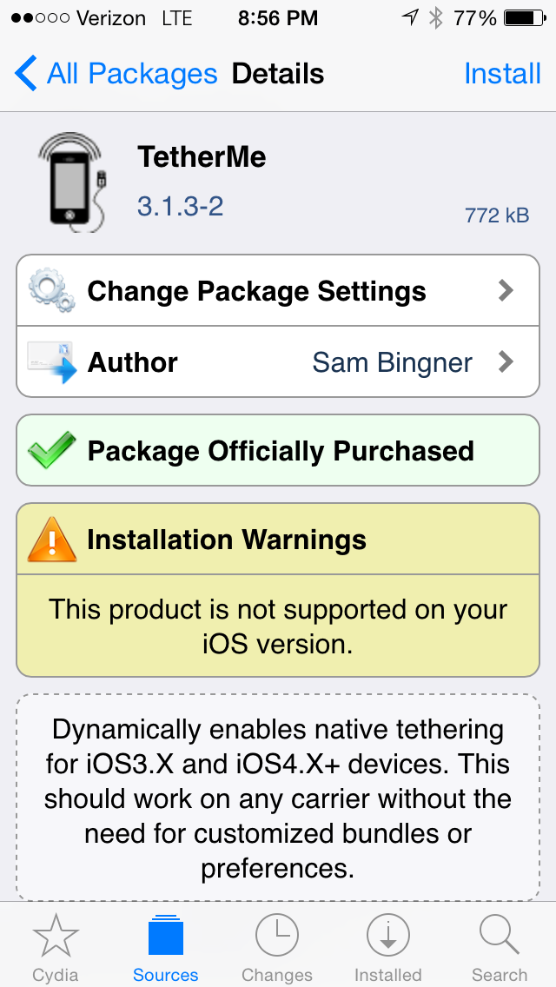The height and width of the screenshot is (987, 556).
Task: Click the gears icon beside Change Package Settings
Action: coord(52,290)
